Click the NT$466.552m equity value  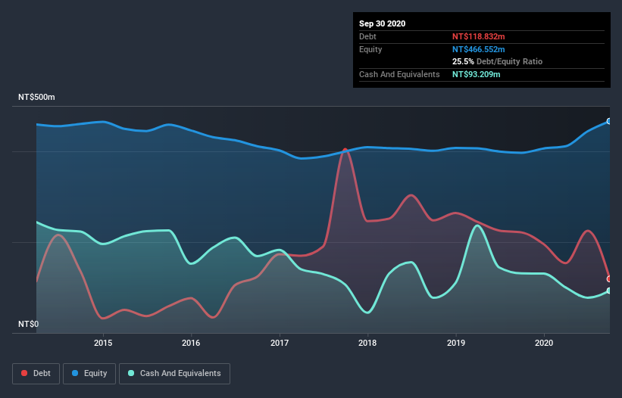(x=478, y=49)
